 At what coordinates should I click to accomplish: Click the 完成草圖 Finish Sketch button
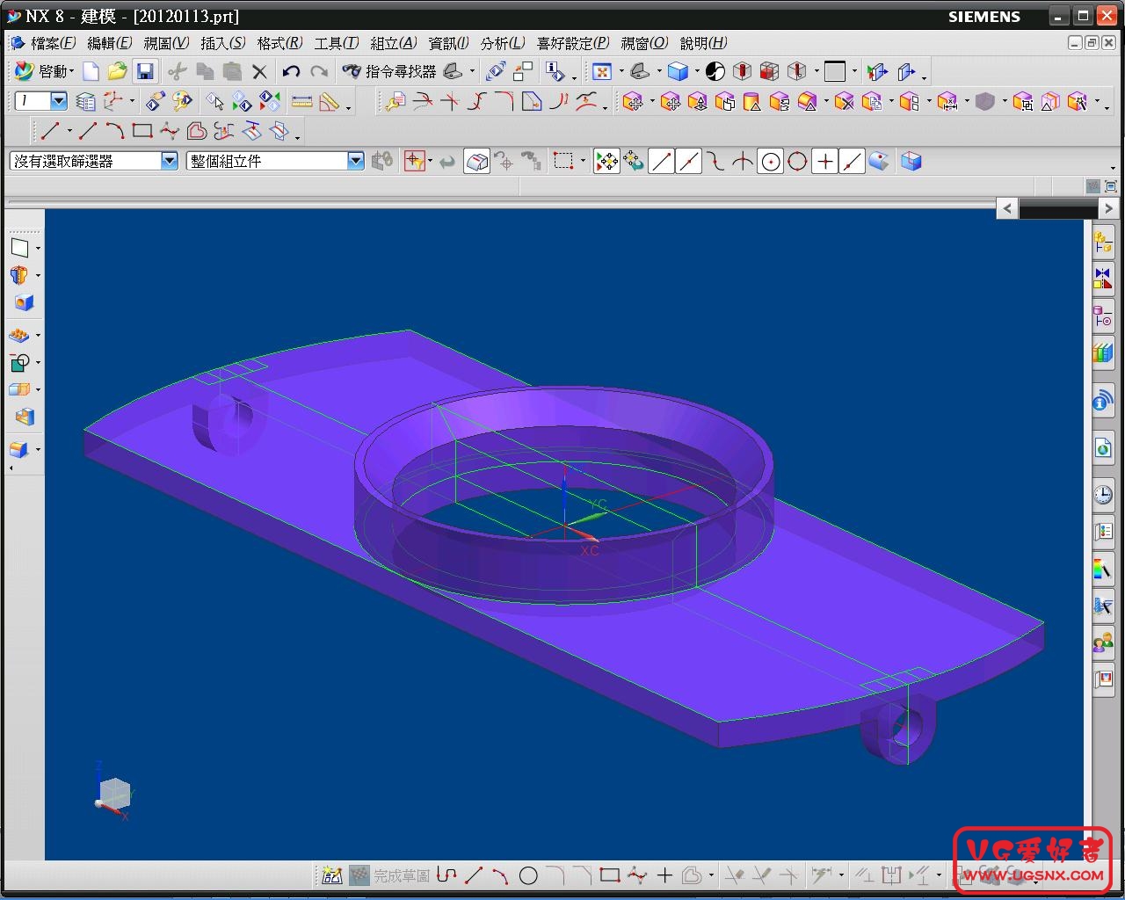[389, 875]
